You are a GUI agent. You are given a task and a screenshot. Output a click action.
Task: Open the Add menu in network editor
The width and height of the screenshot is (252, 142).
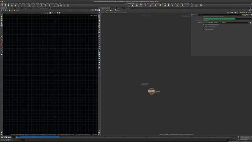[x=103, y=13]
